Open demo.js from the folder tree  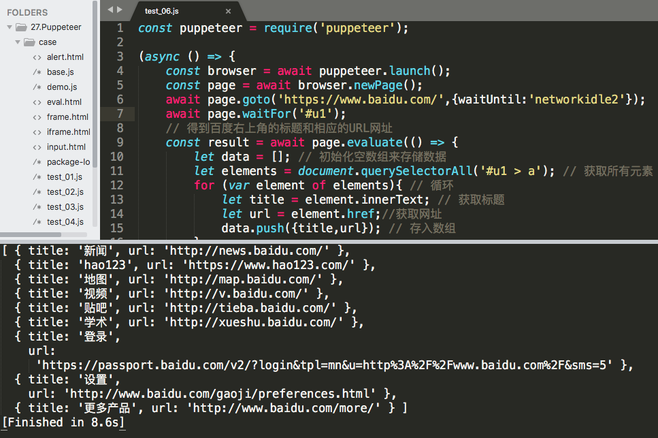point(62,87)
